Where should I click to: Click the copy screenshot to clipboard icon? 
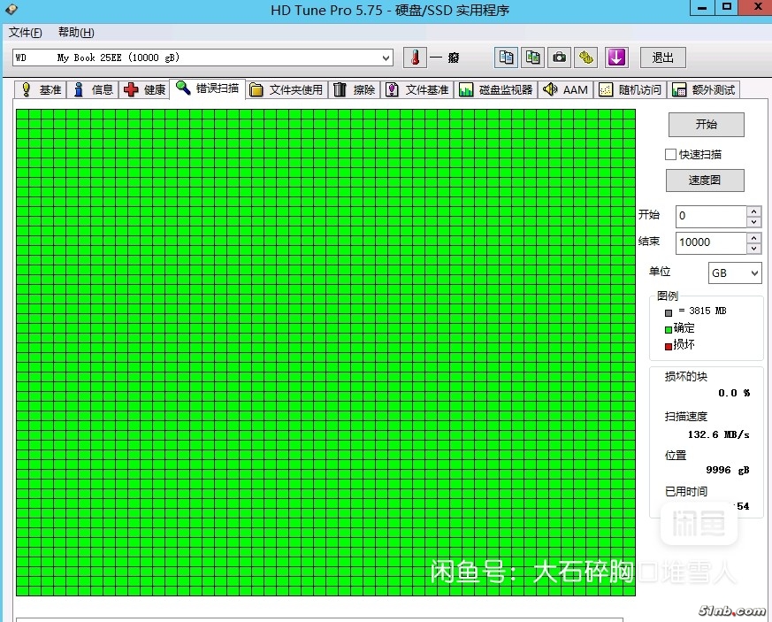click(x=532, y=58)
